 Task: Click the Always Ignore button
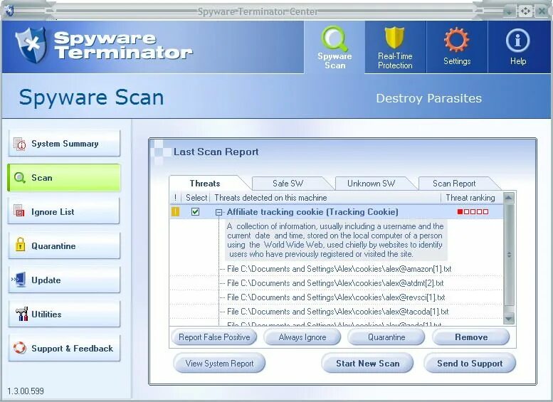point(302,337)
